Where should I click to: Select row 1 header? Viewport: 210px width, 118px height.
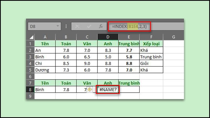click(30, 44)
